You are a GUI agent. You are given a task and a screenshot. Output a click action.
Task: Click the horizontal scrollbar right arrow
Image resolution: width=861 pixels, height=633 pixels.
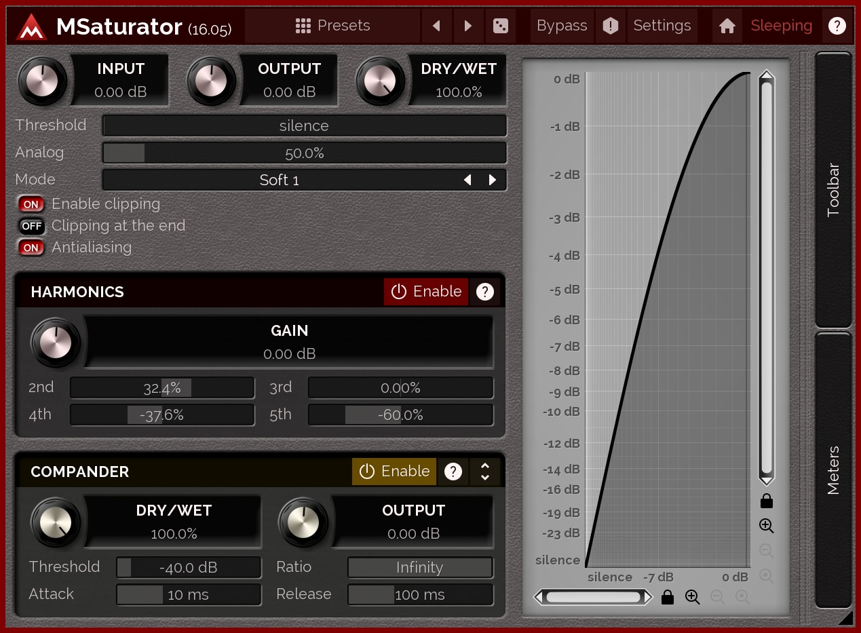coord(647,597)
